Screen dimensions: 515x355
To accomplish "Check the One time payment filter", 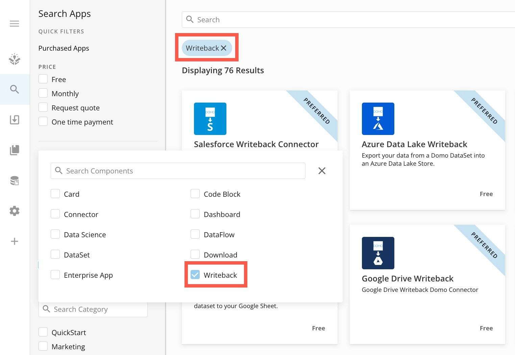I will (x=43, y=121).
